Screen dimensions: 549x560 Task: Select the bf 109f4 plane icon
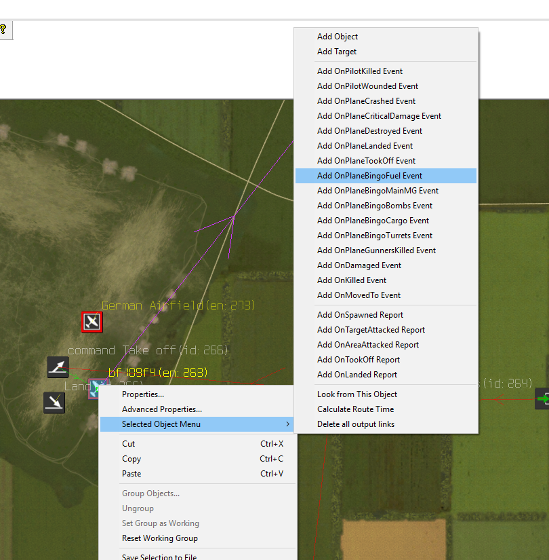(x=94, y=388)
